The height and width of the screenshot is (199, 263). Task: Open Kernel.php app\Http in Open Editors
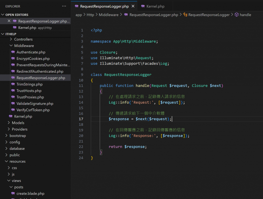point(35,28)
